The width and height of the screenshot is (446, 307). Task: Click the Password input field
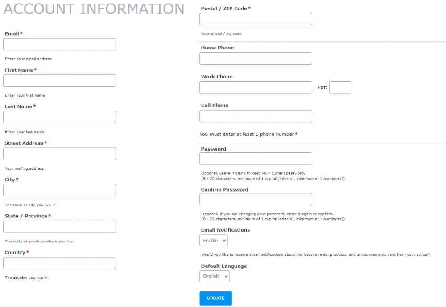255,159
